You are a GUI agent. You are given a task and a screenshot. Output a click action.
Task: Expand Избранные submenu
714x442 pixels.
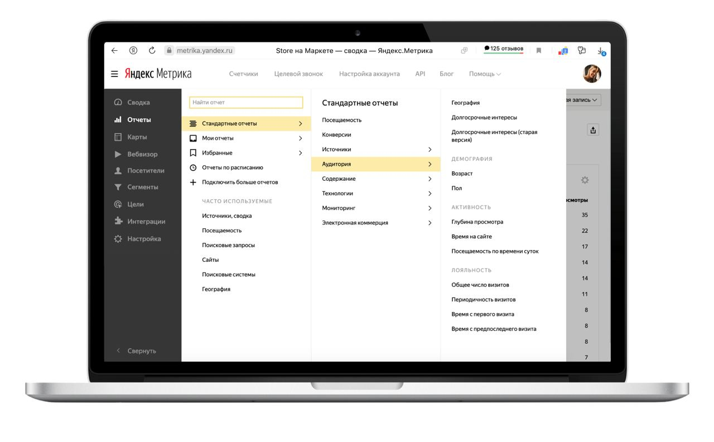pos(246,153)
